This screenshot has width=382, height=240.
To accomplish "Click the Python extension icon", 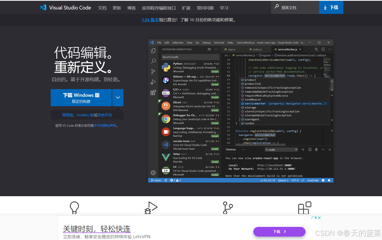I will [x=166, y=67].
